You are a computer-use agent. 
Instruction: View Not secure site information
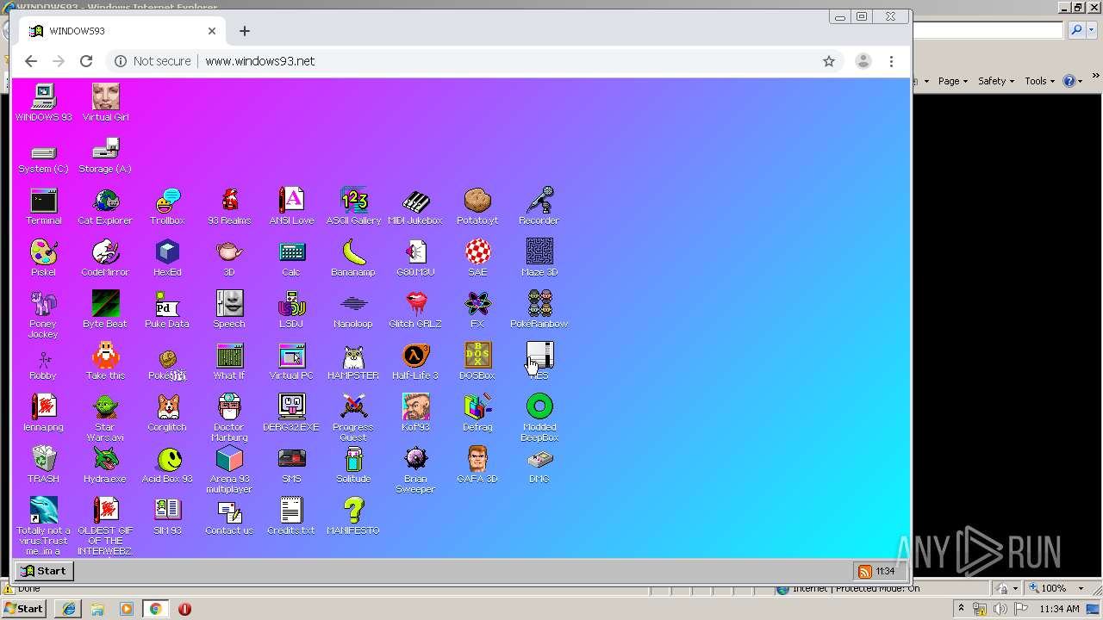pyautogui.click(x=153, y=61)
